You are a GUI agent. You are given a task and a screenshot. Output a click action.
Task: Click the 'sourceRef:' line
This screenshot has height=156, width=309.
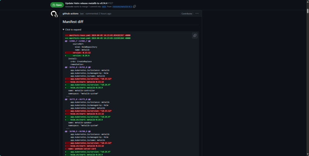coord(78,44)
